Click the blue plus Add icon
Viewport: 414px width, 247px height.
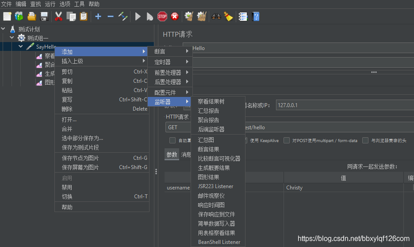coord(98,16)
